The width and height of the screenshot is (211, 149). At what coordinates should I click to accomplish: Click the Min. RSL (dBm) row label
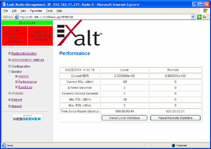(x=80, y=99)
